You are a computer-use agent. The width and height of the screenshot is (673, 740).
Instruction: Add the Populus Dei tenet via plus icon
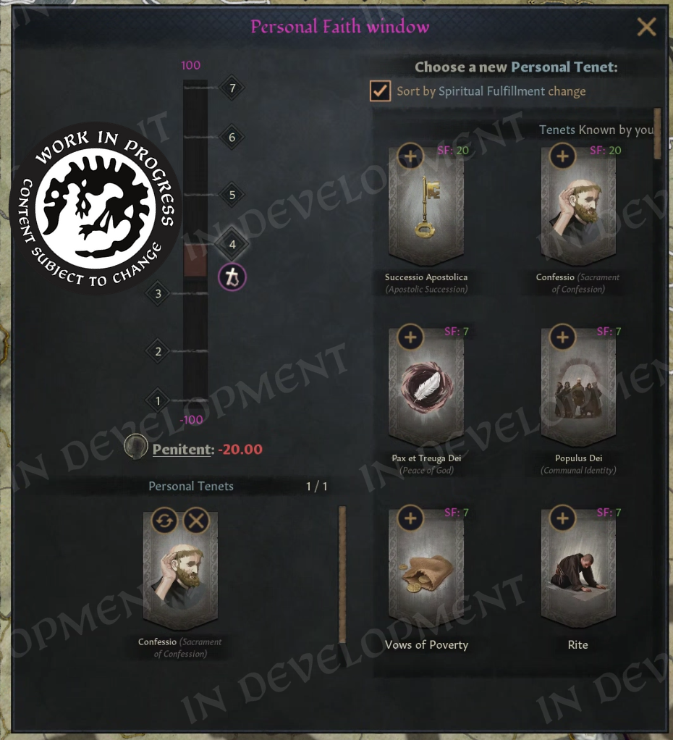(562, 337)
